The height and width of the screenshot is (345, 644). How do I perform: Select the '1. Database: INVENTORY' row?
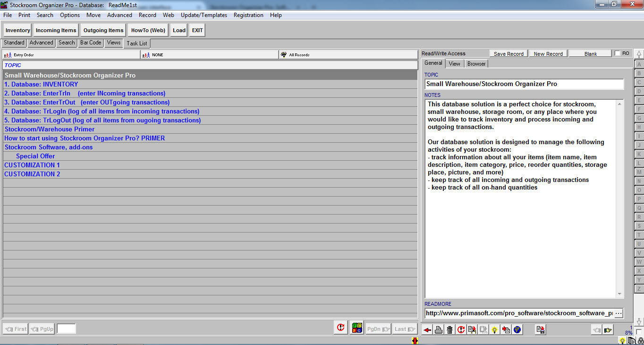coord(210,85)
